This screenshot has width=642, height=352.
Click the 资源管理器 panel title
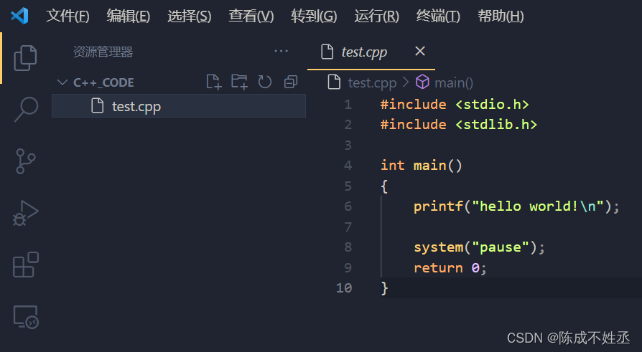103,52
